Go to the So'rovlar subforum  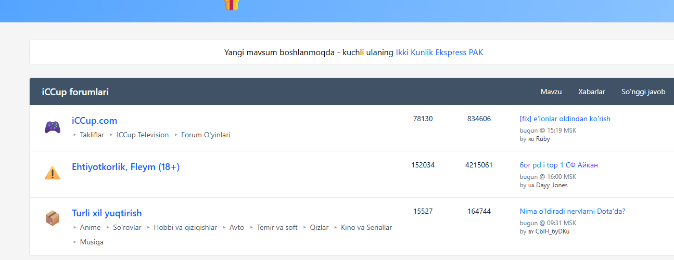(x=127, y=227)
